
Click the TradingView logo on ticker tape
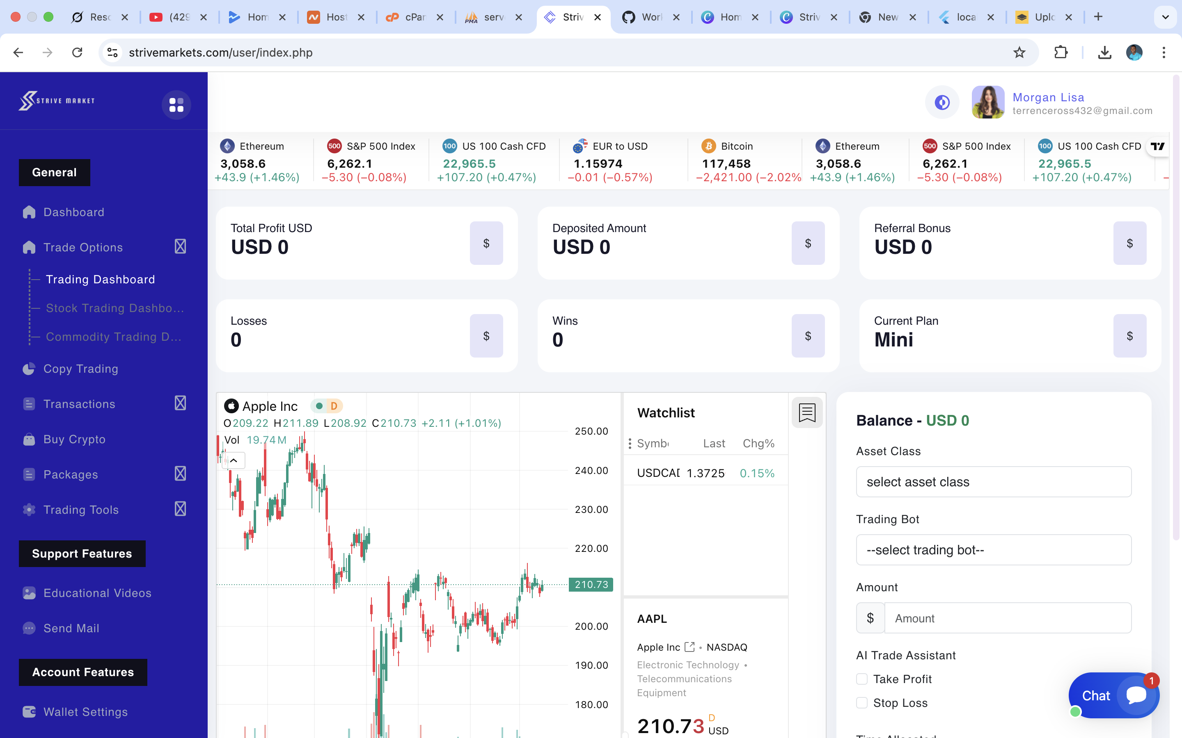[x=1157, y=146]
